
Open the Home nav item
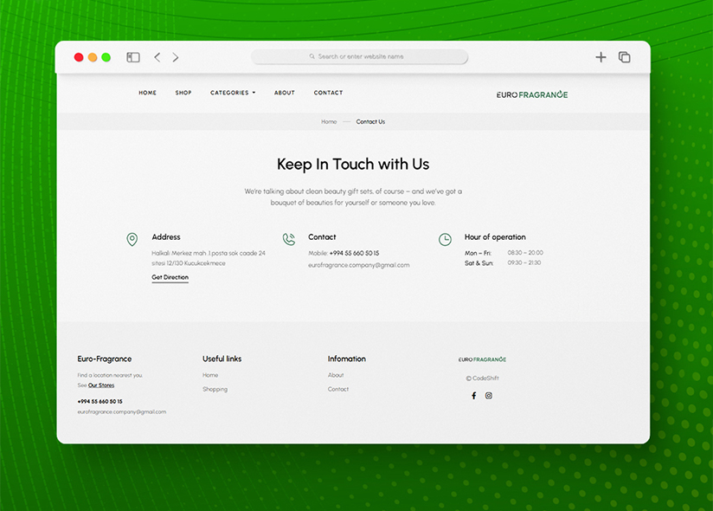click(x=147, y=93)
